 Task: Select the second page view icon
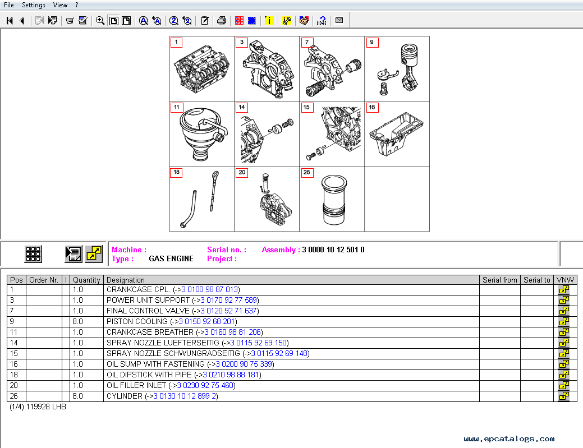point(126,21)
